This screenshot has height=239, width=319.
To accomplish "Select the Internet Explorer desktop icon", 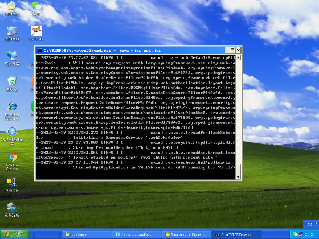I will [x=12, y=111].
